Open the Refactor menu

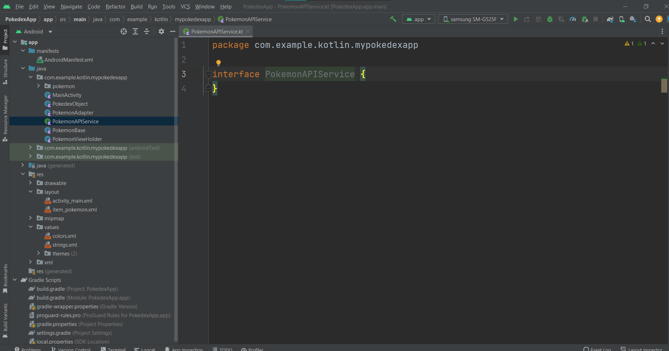(x=115, y=6)
